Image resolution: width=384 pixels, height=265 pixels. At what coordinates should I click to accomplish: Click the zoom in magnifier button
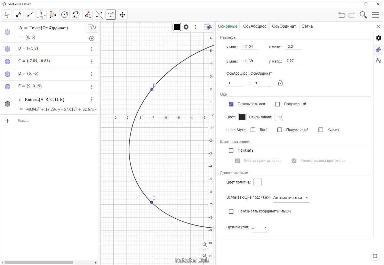(205, 245)
